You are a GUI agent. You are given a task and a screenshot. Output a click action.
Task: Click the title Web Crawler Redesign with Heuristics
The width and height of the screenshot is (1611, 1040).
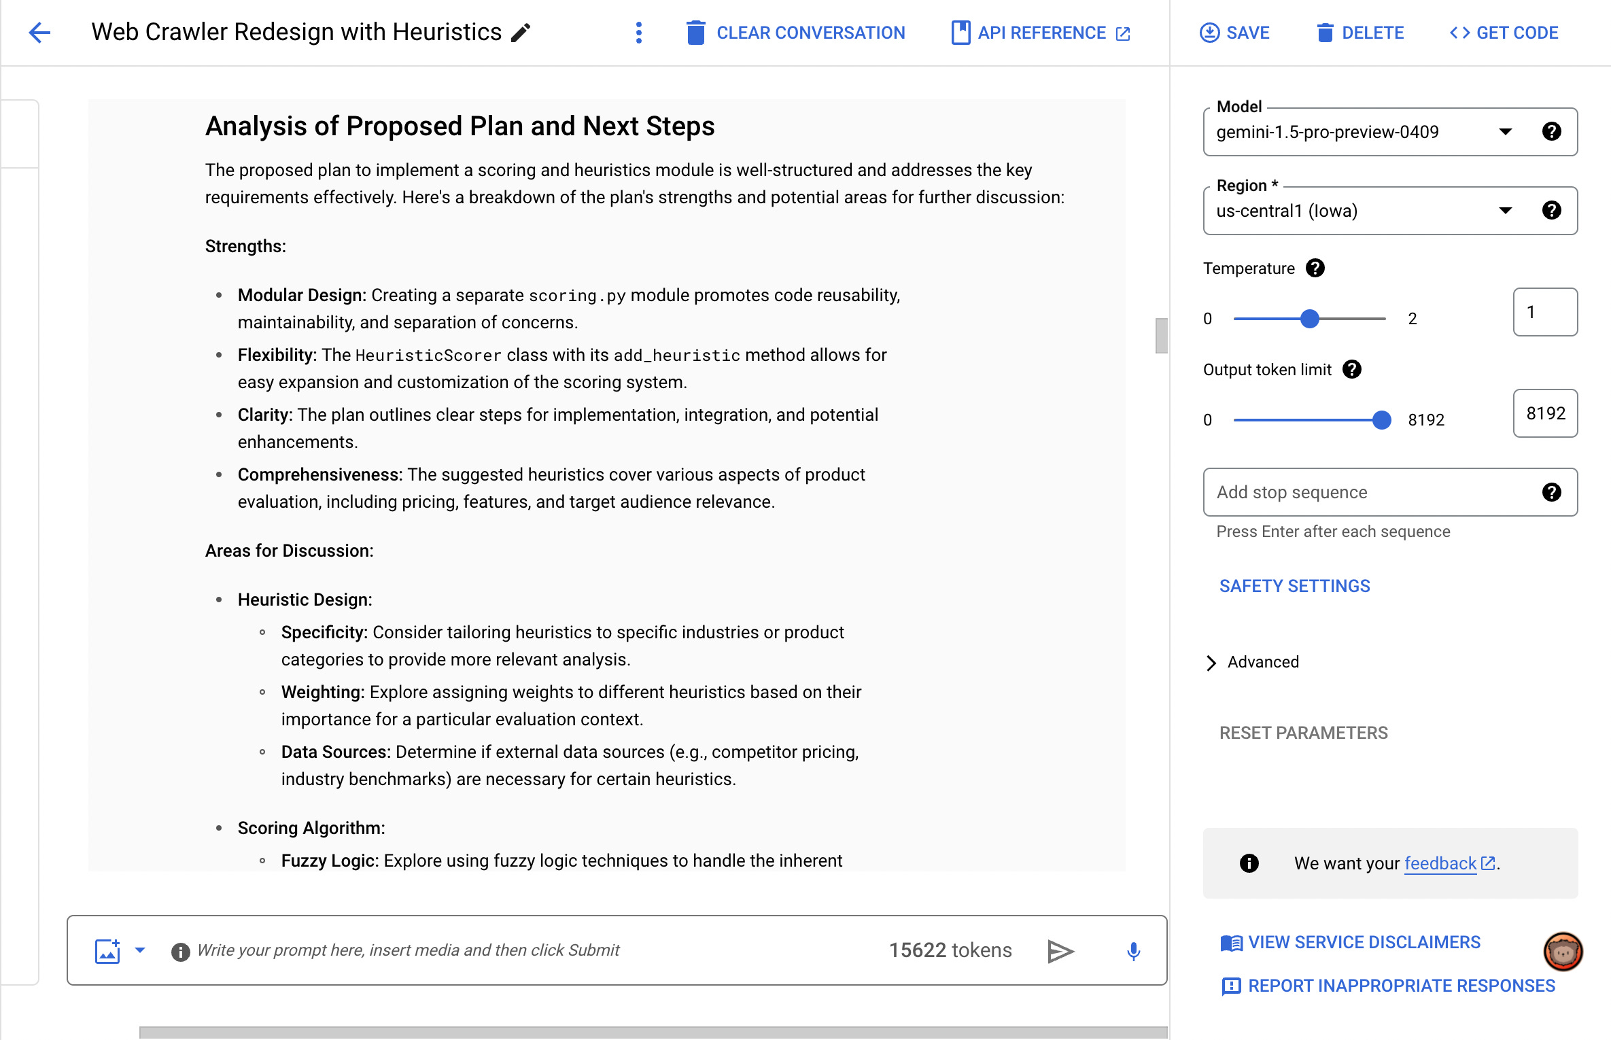296,32
